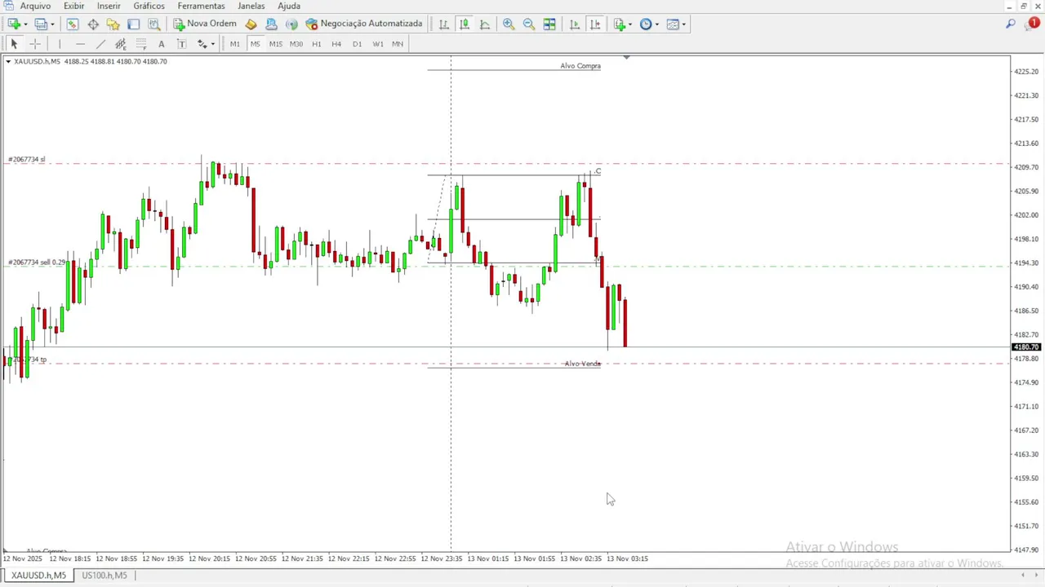Open the New Chart icon
The image size is (1045, 587).
[x=14, y=24]
